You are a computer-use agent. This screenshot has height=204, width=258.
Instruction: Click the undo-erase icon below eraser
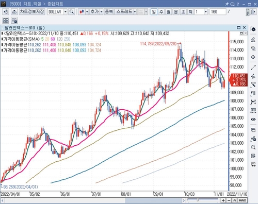point(253,48)
